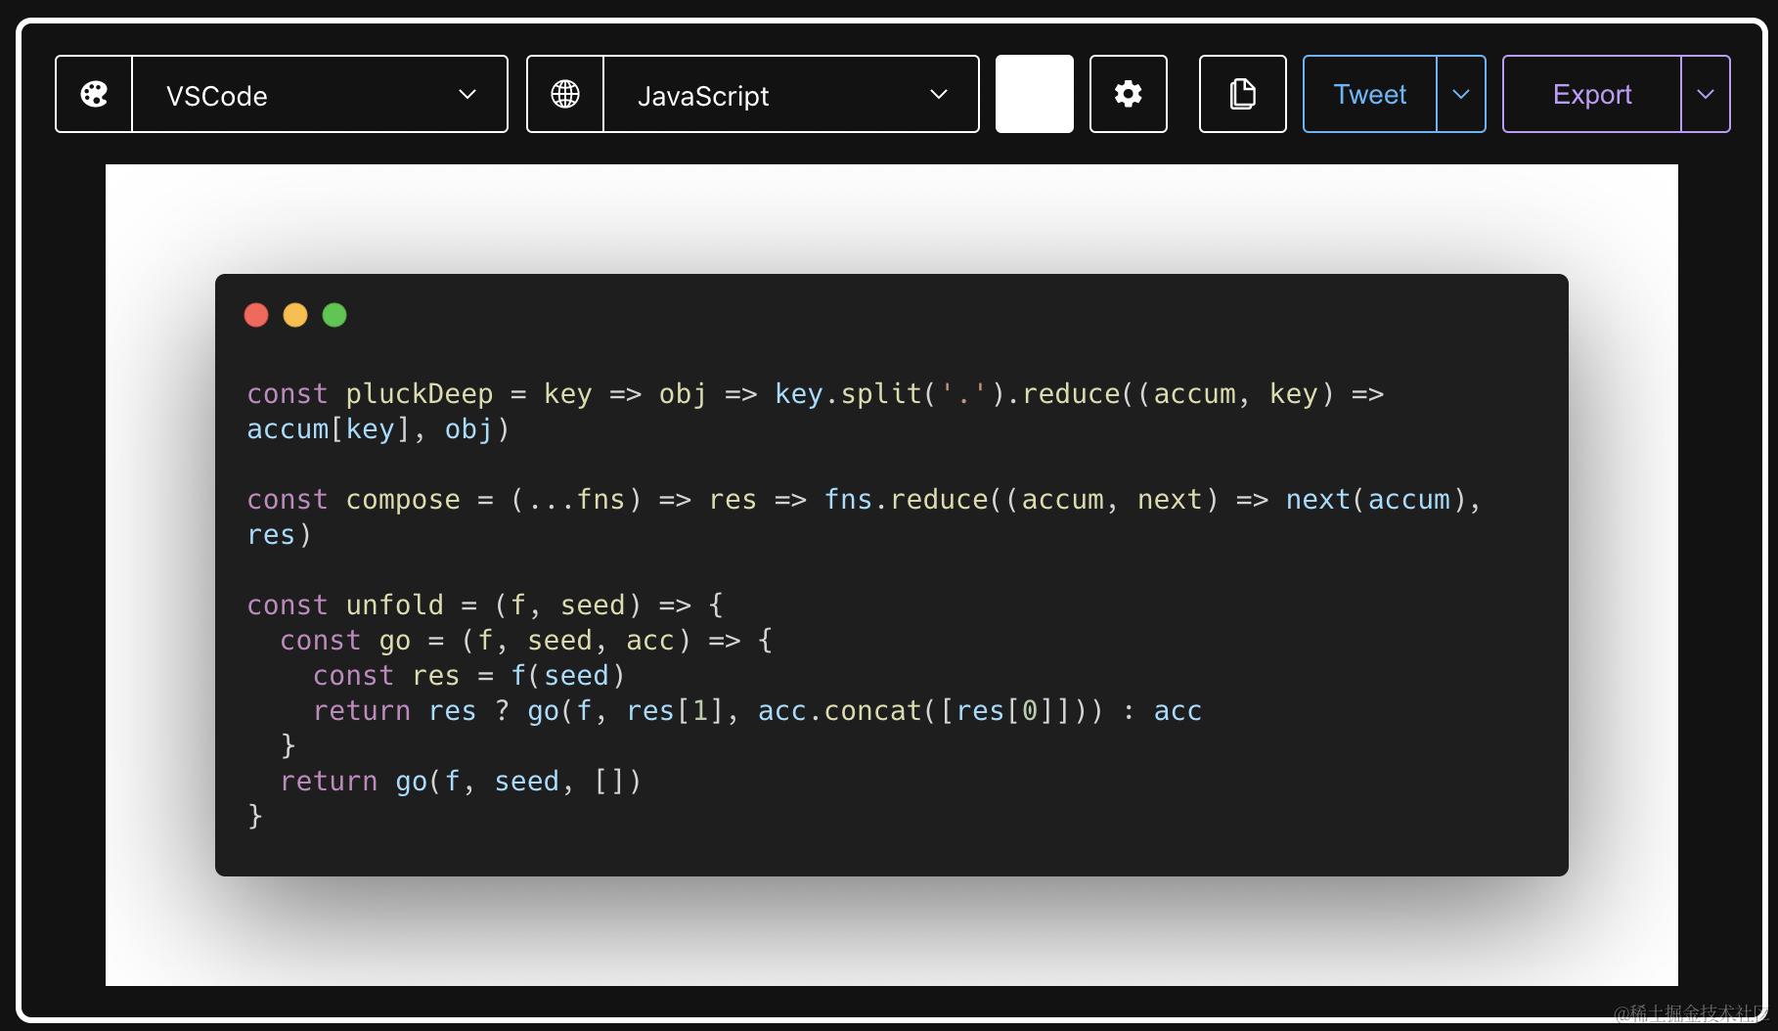Screen dimensions: 1778x1031
Task: Click the yellow window control dot
Action: click(295, 315)
